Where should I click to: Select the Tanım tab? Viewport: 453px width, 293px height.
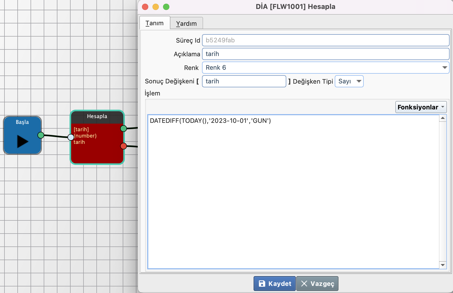[155, 23]
